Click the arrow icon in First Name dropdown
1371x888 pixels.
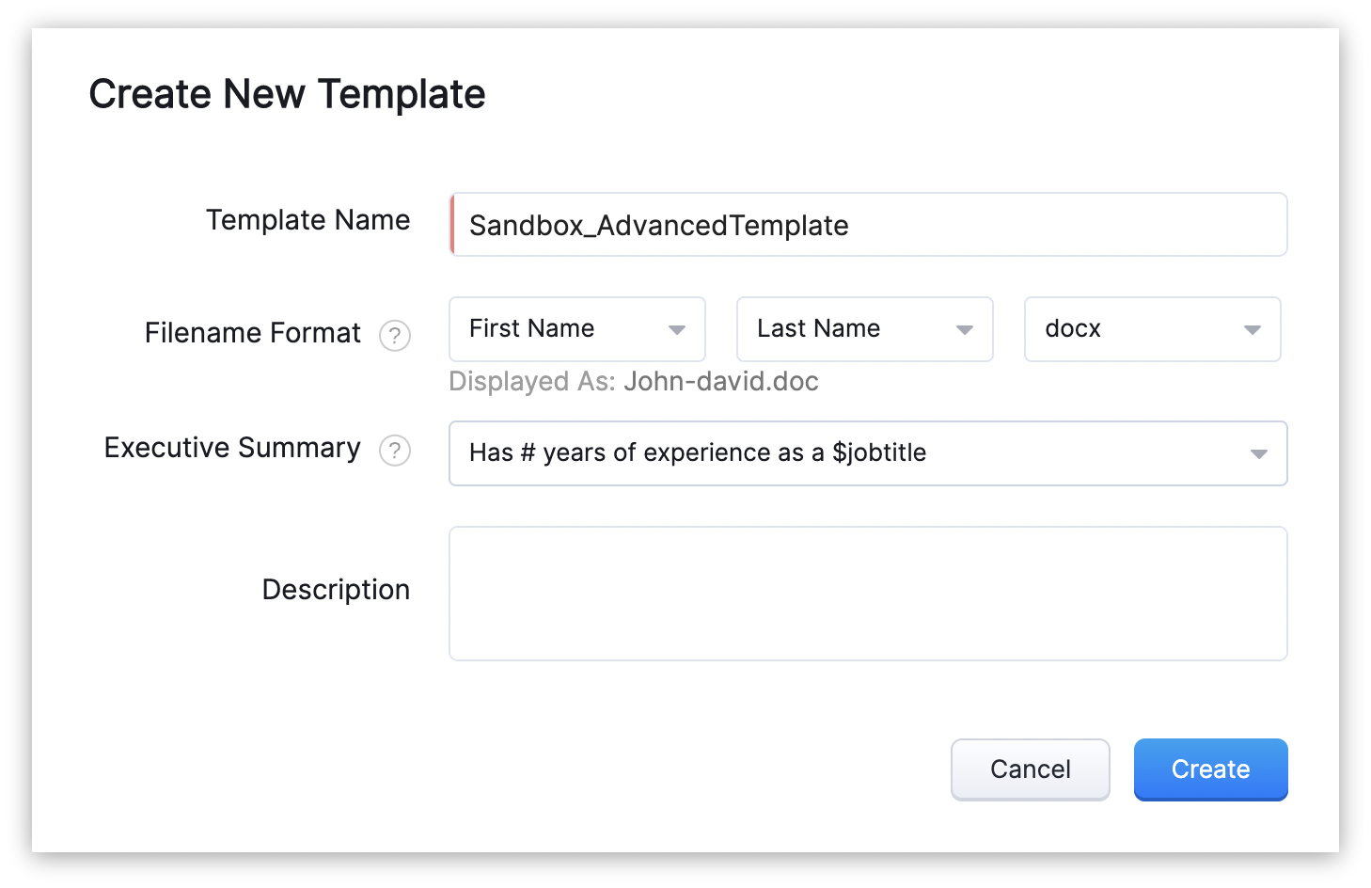coord(677,330)
